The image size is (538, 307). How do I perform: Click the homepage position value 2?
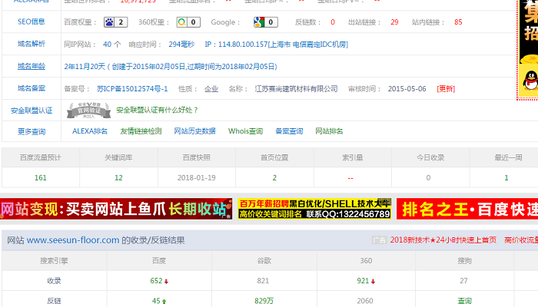pyautogui.click(x=274, y=178)
